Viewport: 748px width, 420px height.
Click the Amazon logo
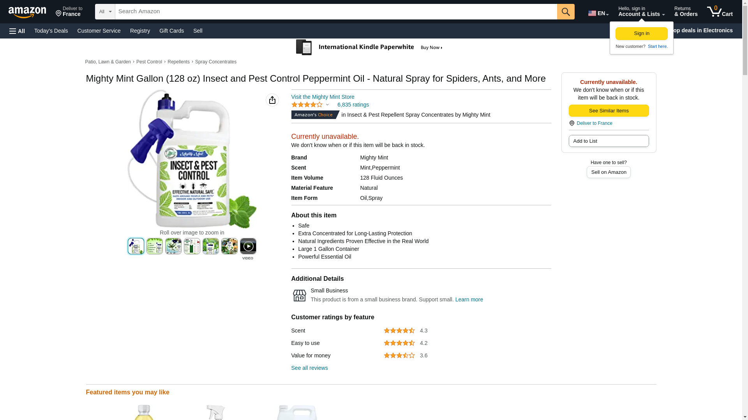pos(27,12)
